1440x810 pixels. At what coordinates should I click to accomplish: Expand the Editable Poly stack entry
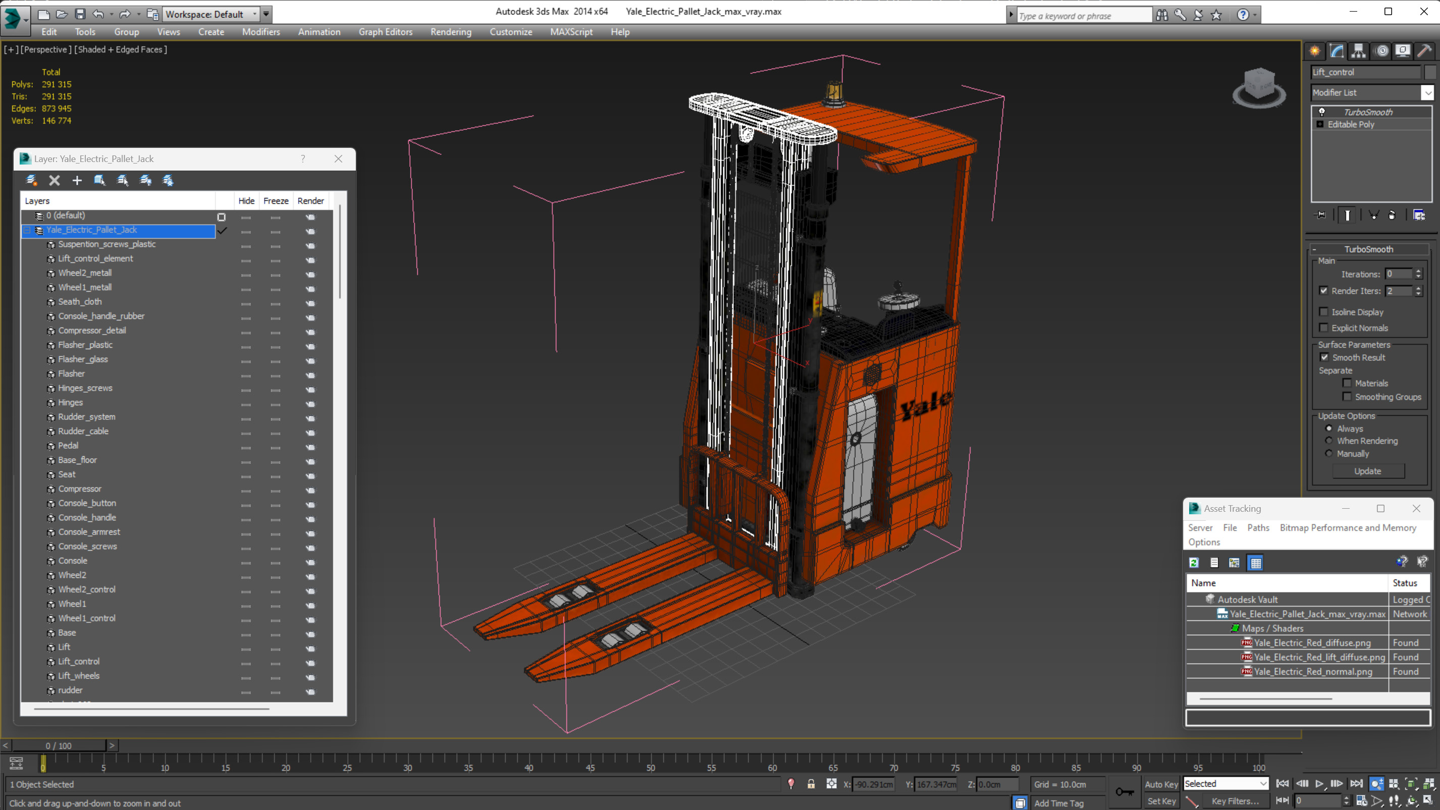point(1320,124)
